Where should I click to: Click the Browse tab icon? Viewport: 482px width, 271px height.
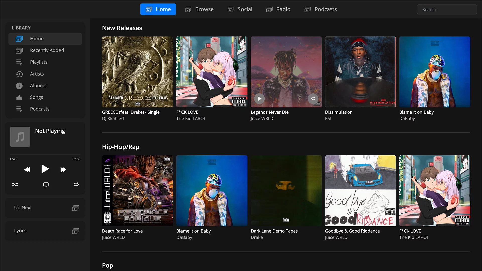[x=188, y=10]
